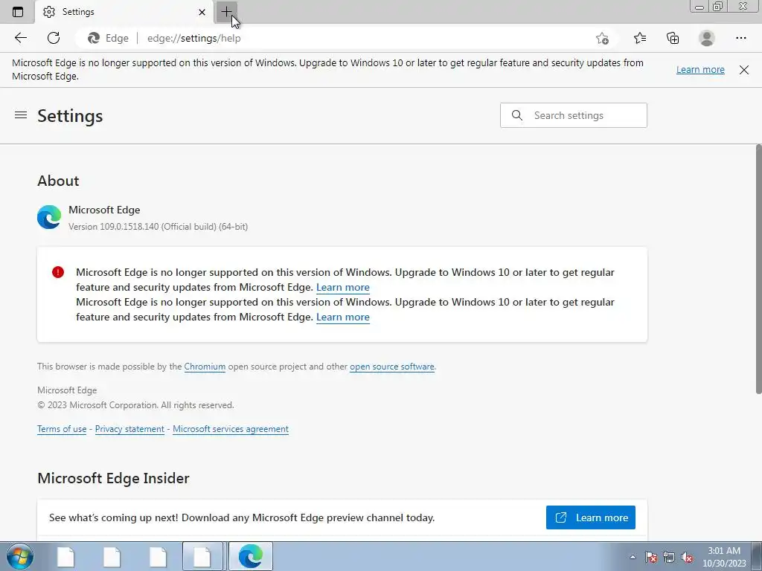
Task: Dismiss the unsupported Windows notification bar
Action: coord(744,69)
